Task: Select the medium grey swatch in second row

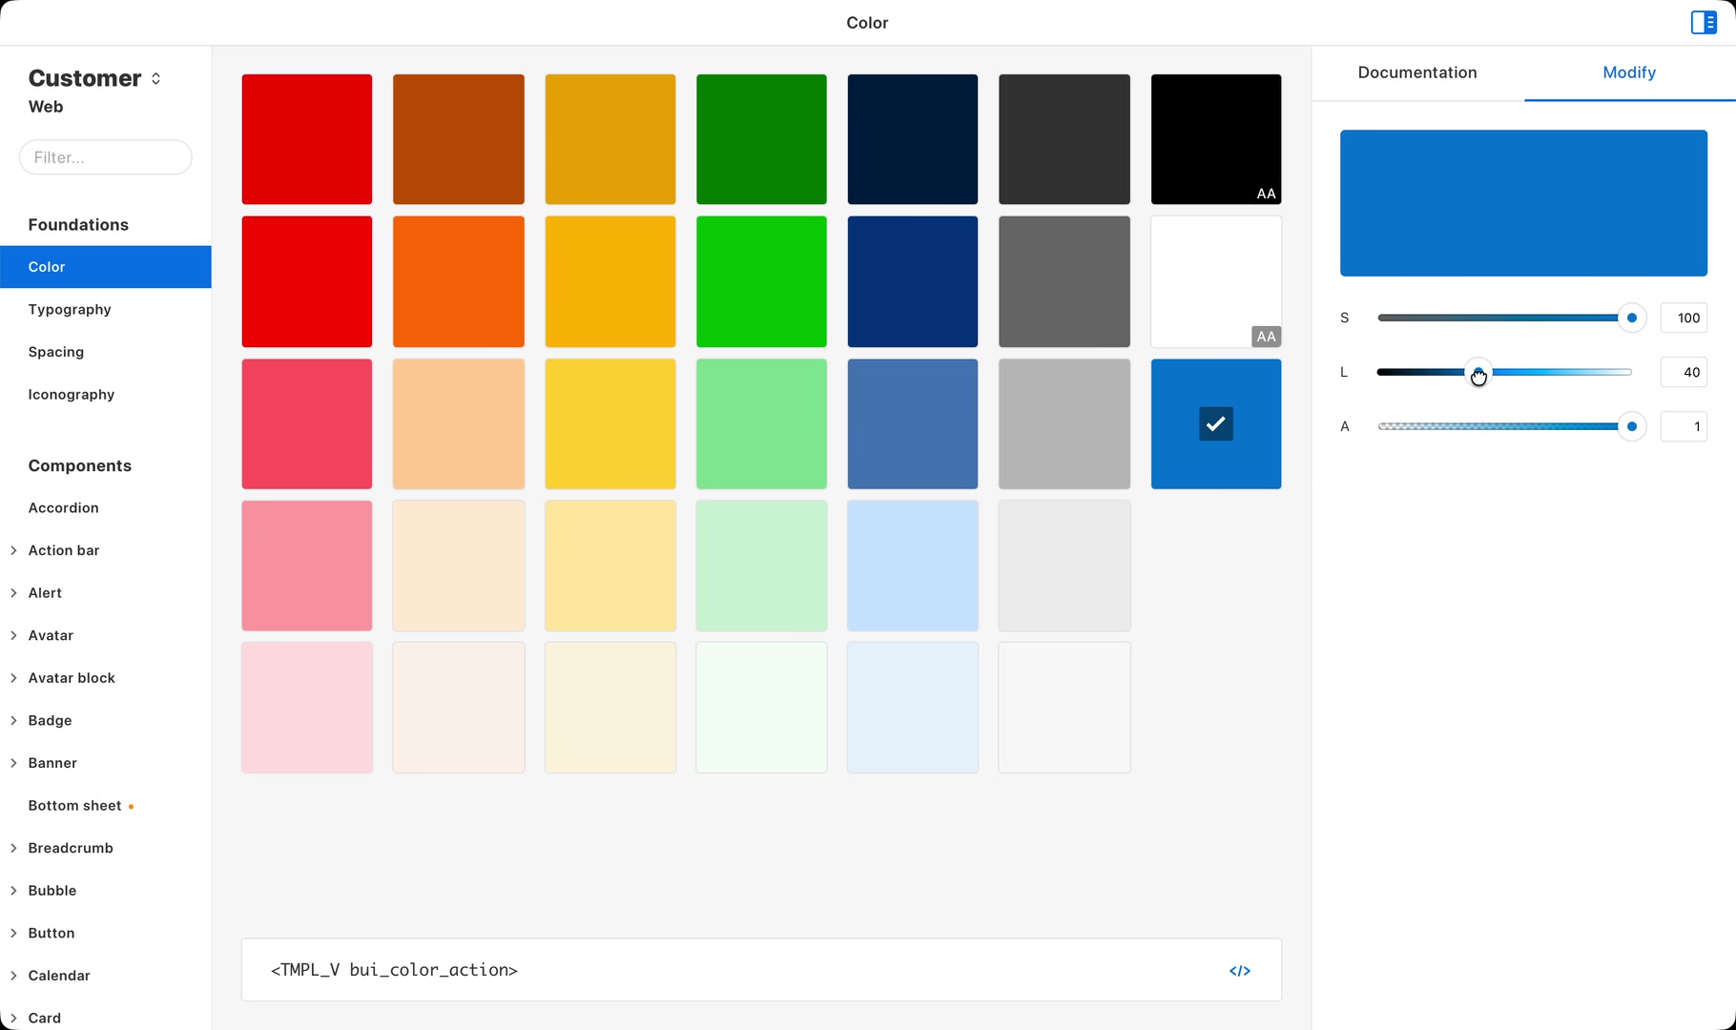Action: [x=1064, y=281]
